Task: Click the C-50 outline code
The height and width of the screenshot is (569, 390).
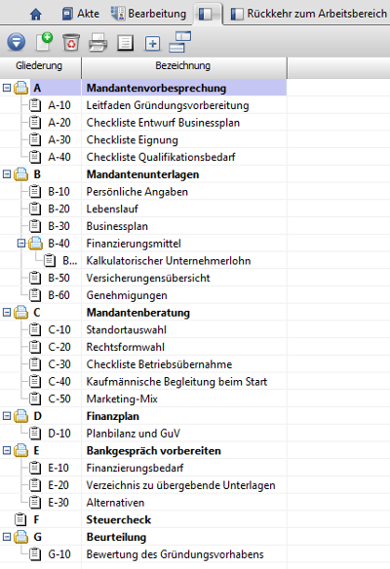Action: 59,398
